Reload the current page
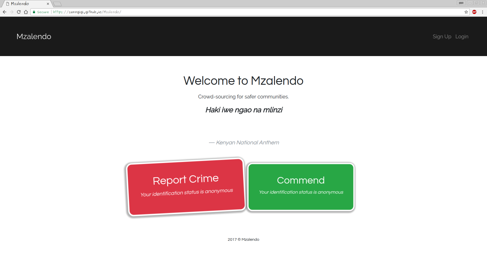 (19, 12)
